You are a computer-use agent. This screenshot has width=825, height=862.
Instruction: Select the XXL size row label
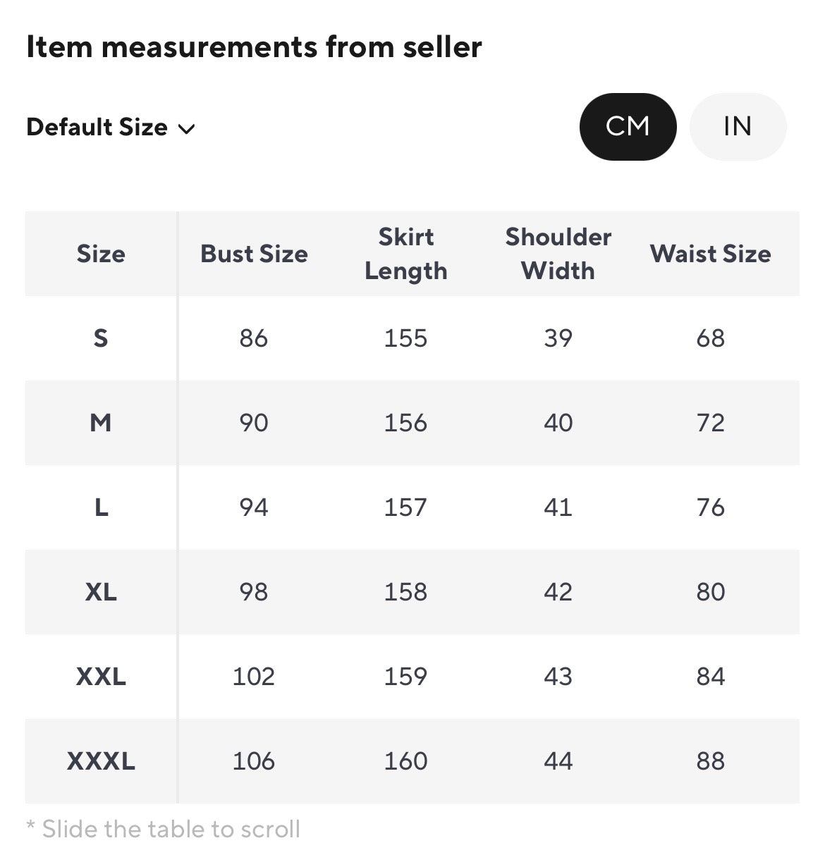pyautogui.click(x=101, y=677)
